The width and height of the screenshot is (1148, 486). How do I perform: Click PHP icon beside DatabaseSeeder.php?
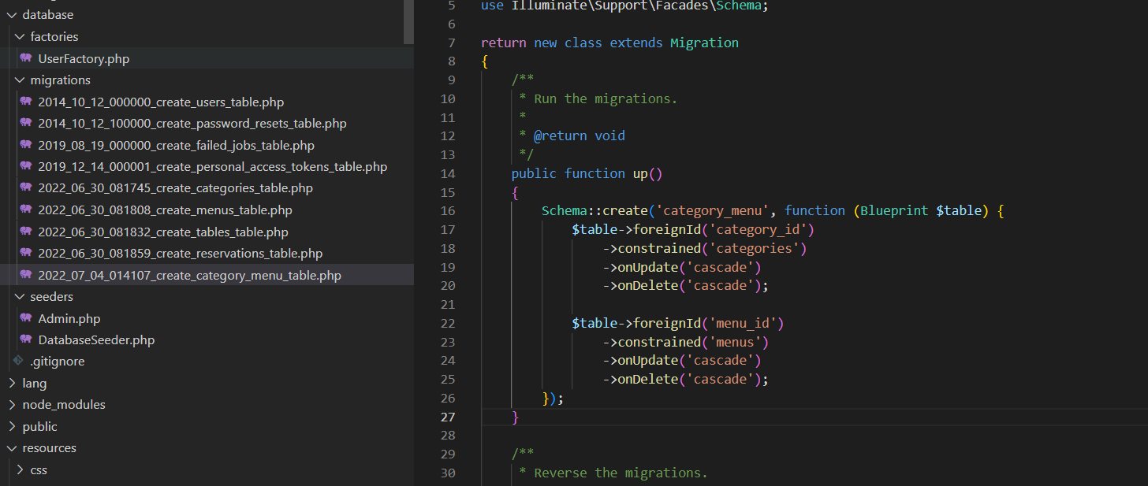coord(26,339)
